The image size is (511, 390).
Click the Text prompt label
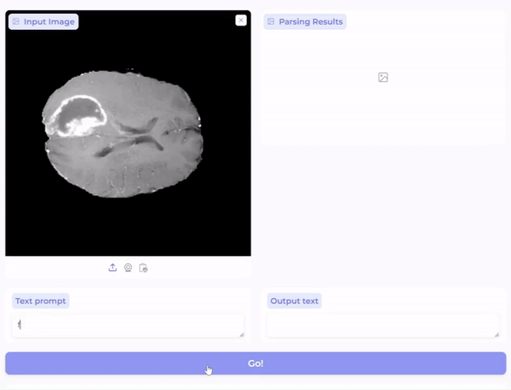tap(40, 301)
